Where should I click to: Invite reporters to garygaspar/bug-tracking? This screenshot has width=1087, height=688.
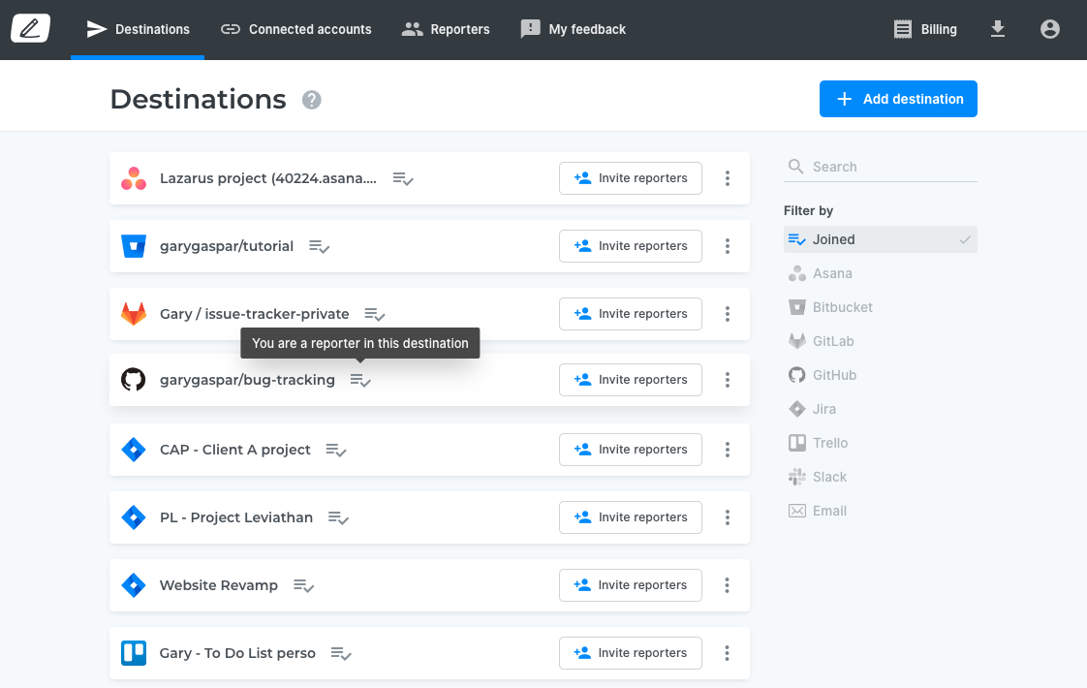630,380
